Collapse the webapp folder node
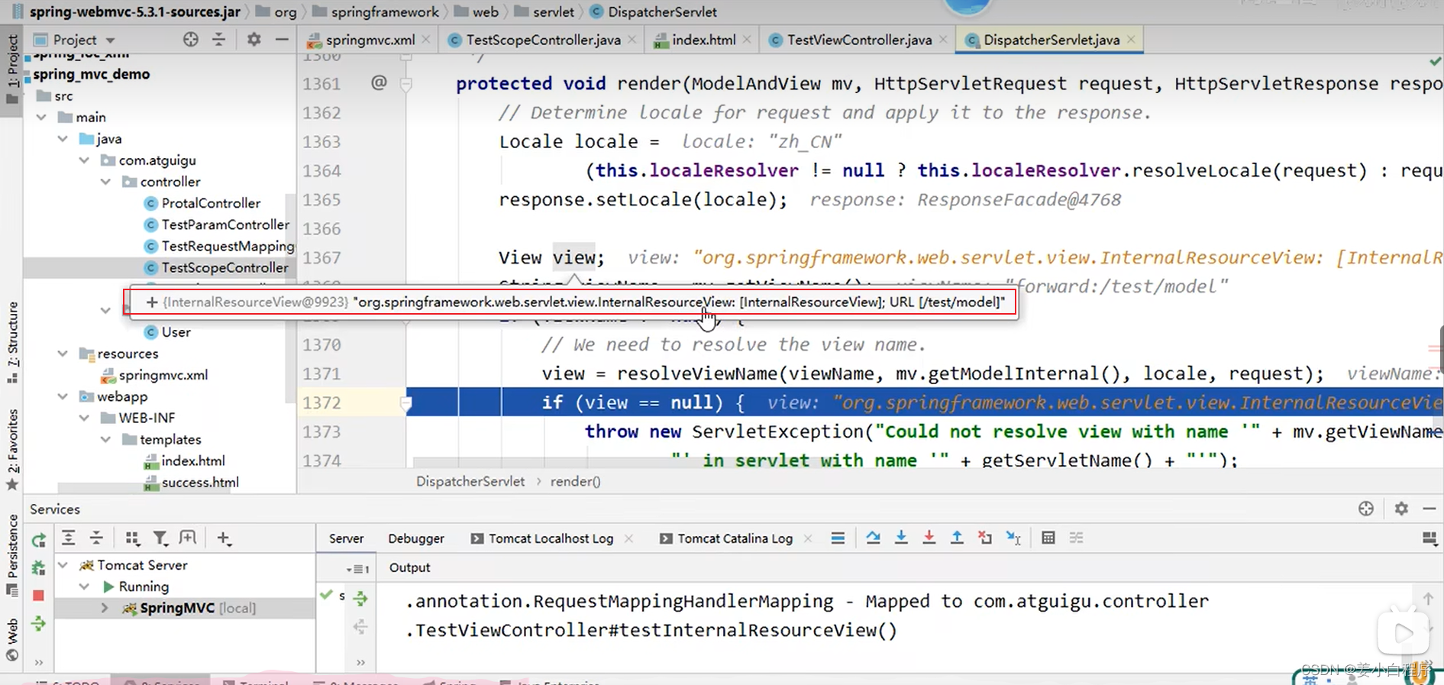The height and width of the screenshot is (685, 1444). point(63,396)
